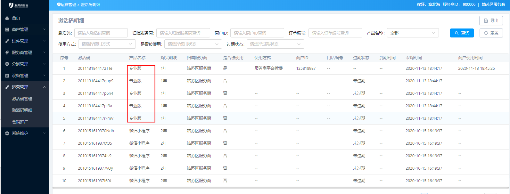This screenshot has height=194, width=510.
Task: Click the 商户ID input field
Action: 257,33
